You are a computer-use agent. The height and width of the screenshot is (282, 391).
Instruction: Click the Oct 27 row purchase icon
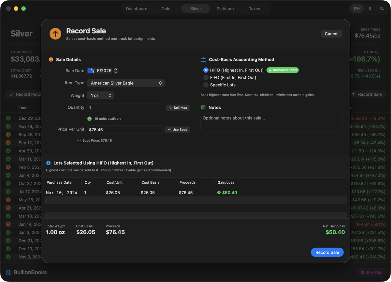(8, 183)
